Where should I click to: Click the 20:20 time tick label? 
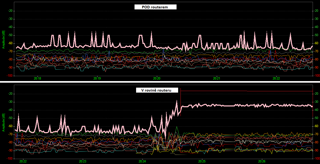157,78
